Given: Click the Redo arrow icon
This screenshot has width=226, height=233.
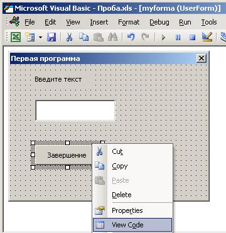Looking at the screenshot, I should [145, 37].
